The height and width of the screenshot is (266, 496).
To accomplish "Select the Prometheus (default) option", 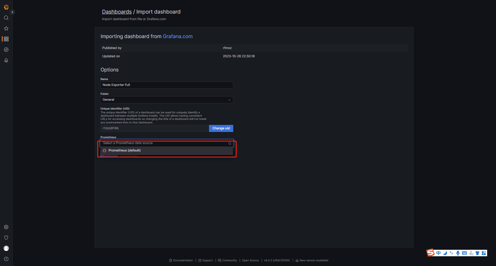I will tap(167, 151).
